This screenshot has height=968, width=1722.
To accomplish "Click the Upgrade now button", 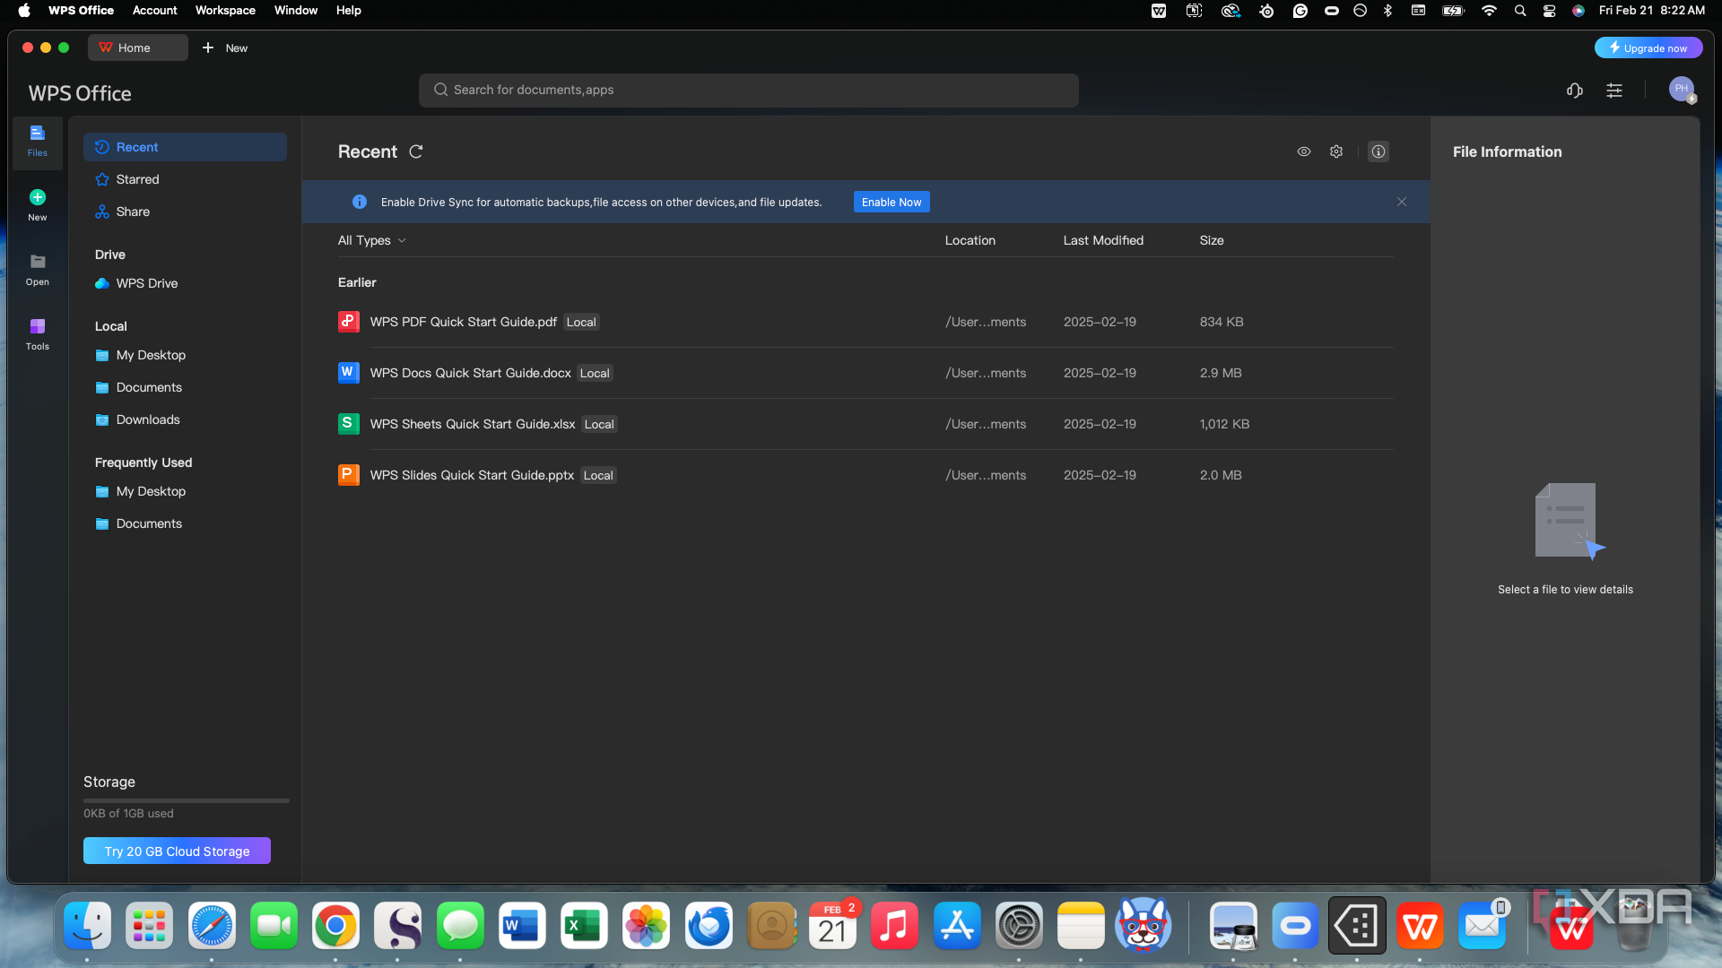I will pos(1648,48).
